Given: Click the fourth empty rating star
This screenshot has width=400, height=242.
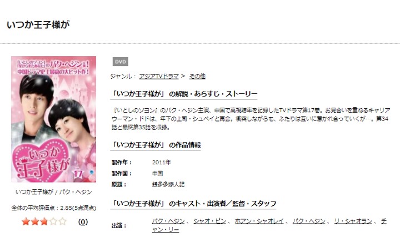Looking at the screenshot, I should point(53,221).
